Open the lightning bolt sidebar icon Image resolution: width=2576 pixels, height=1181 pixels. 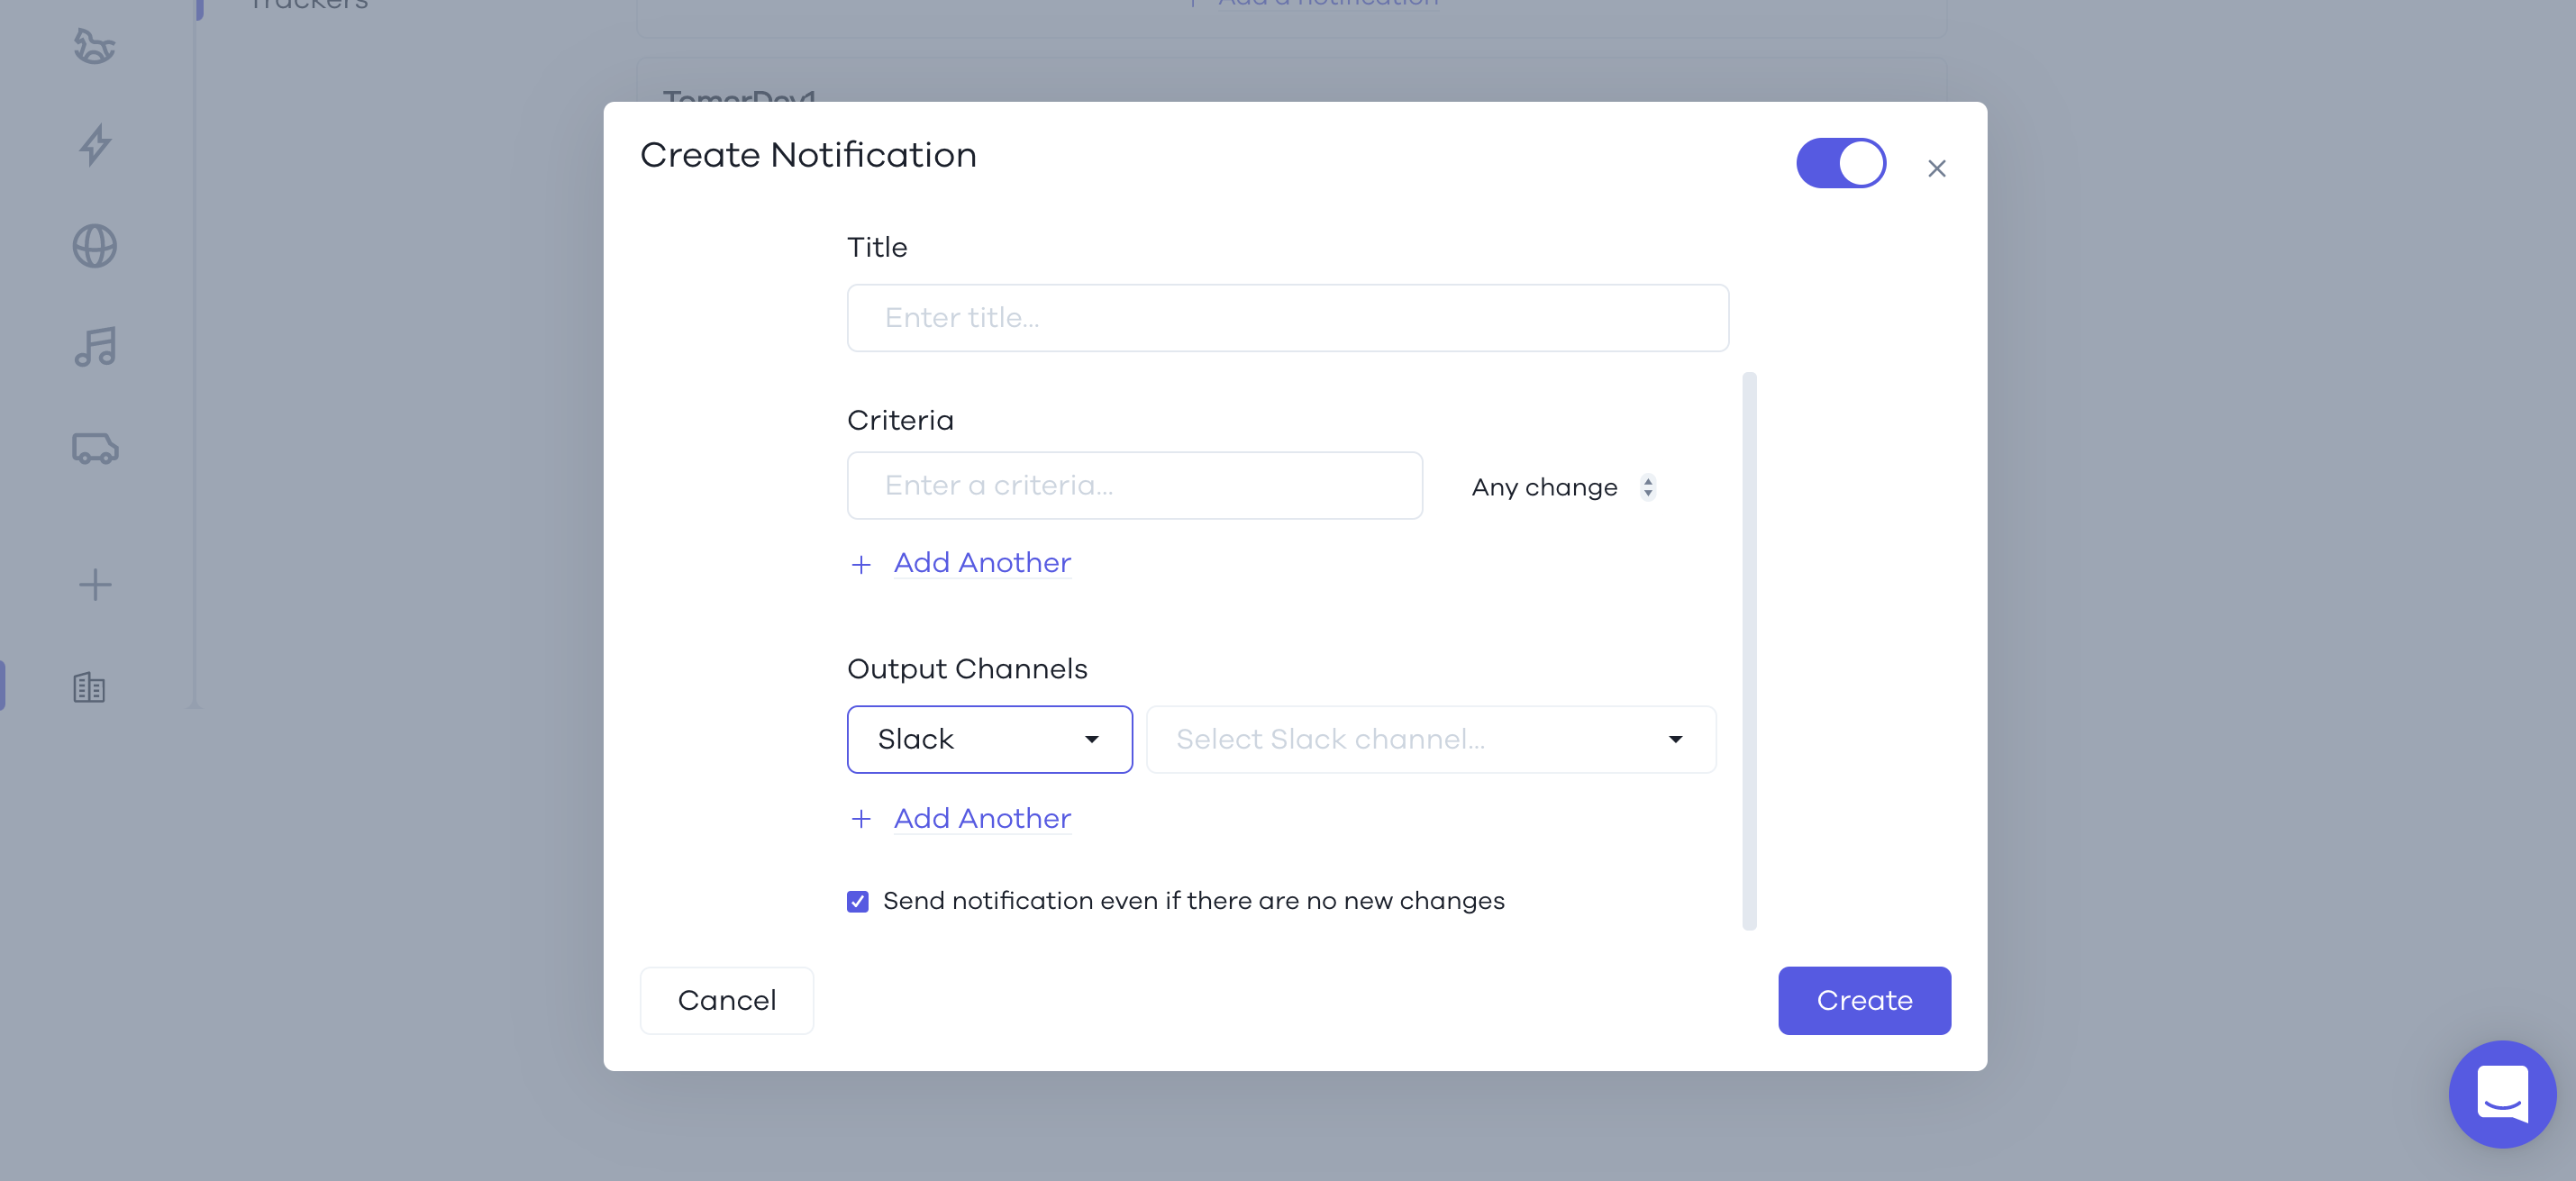click(x=95, y=145)
